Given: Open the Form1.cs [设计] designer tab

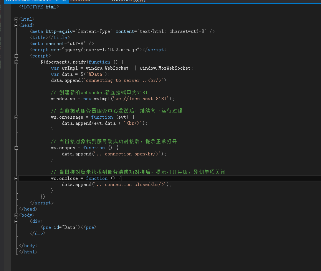Looking at the screenshot, I should [x=128, y=1].
